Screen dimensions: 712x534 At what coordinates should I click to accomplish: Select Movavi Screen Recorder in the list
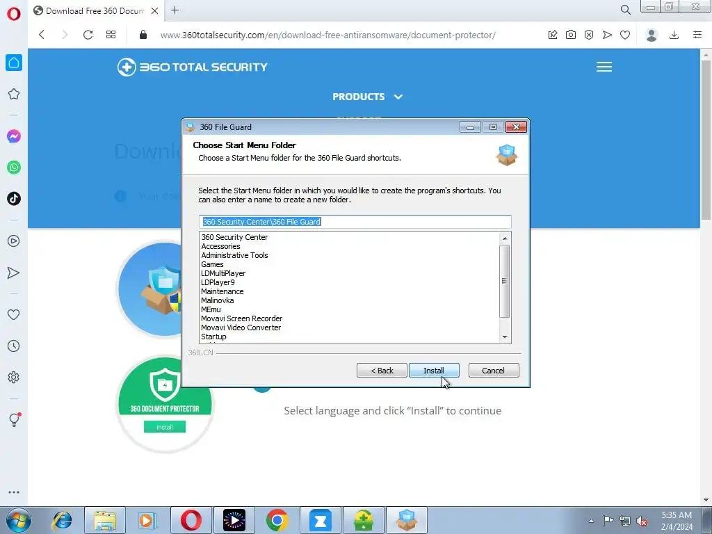pyautogui.click(x=241, y=318)
